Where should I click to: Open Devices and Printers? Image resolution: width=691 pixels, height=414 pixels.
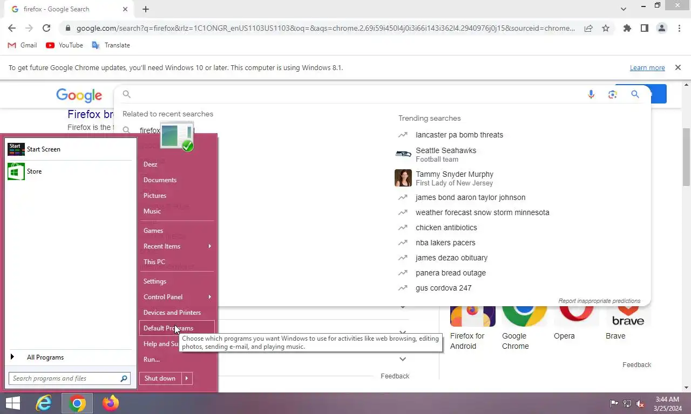[172, 313]
